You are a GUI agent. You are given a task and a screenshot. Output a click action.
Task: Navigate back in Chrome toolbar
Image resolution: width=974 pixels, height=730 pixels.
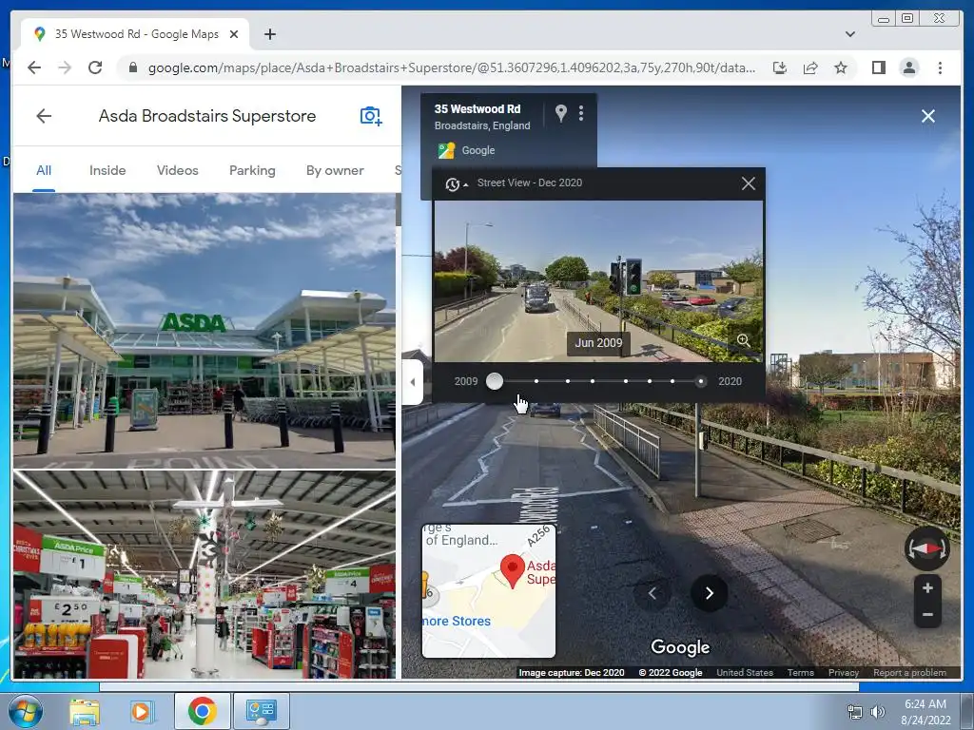(34, 67)
